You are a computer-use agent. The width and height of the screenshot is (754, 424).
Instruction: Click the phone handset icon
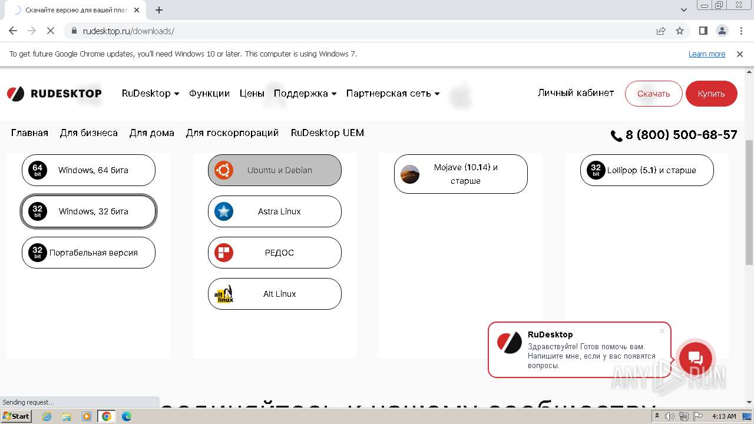tap(617, 136)
